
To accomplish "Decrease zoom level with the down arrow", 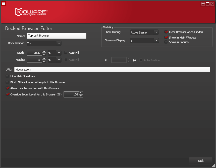I will (81, 96).
